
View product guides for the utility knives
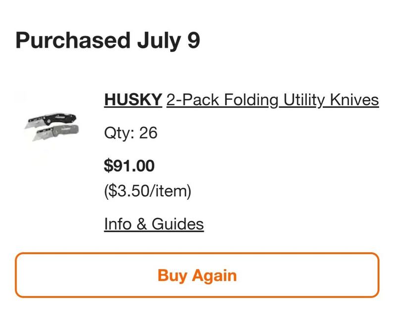click(x=154, y=224)
